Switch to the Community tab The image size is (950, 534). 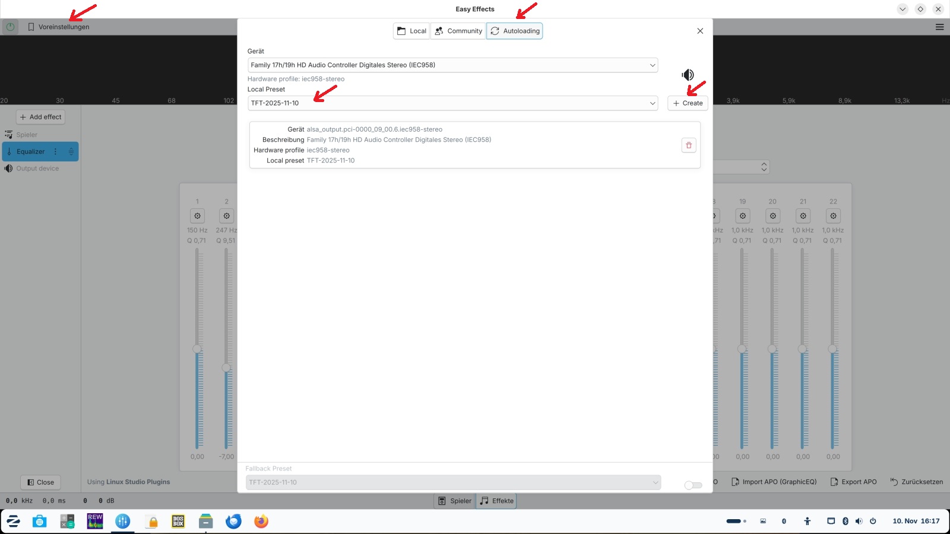click(x=458, y=31)
